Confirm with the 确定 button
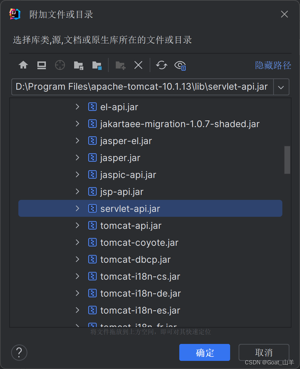300x369 pixels. point(204,352)
